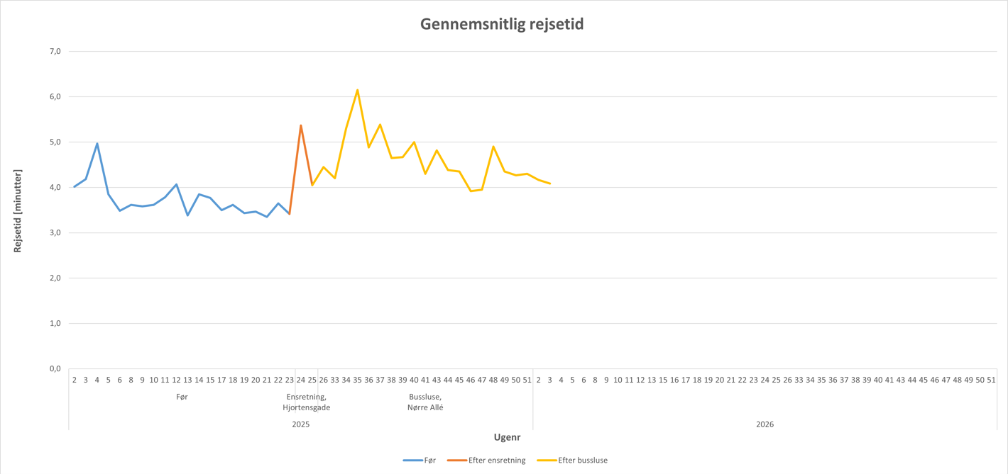Click the last yellow data point at week 3 of 2026

point(550,184)
